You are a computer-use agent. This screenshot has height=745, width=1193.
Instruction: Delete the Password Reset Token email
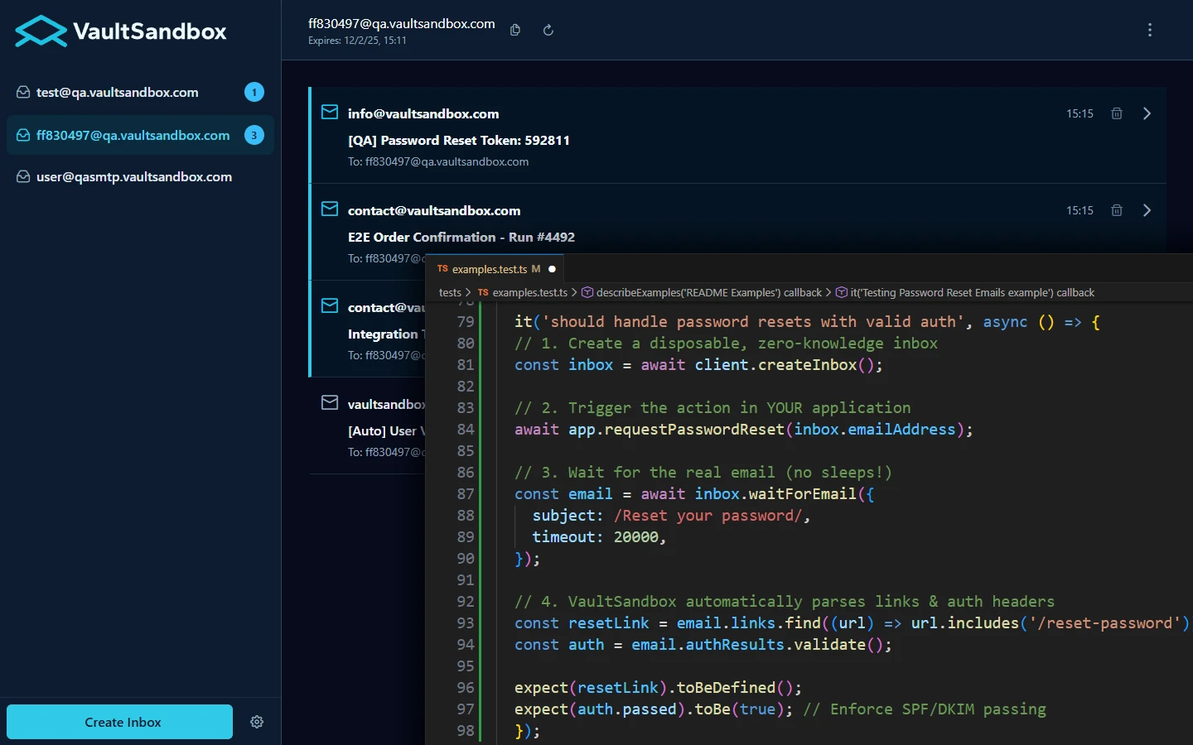coord(1116,113)
